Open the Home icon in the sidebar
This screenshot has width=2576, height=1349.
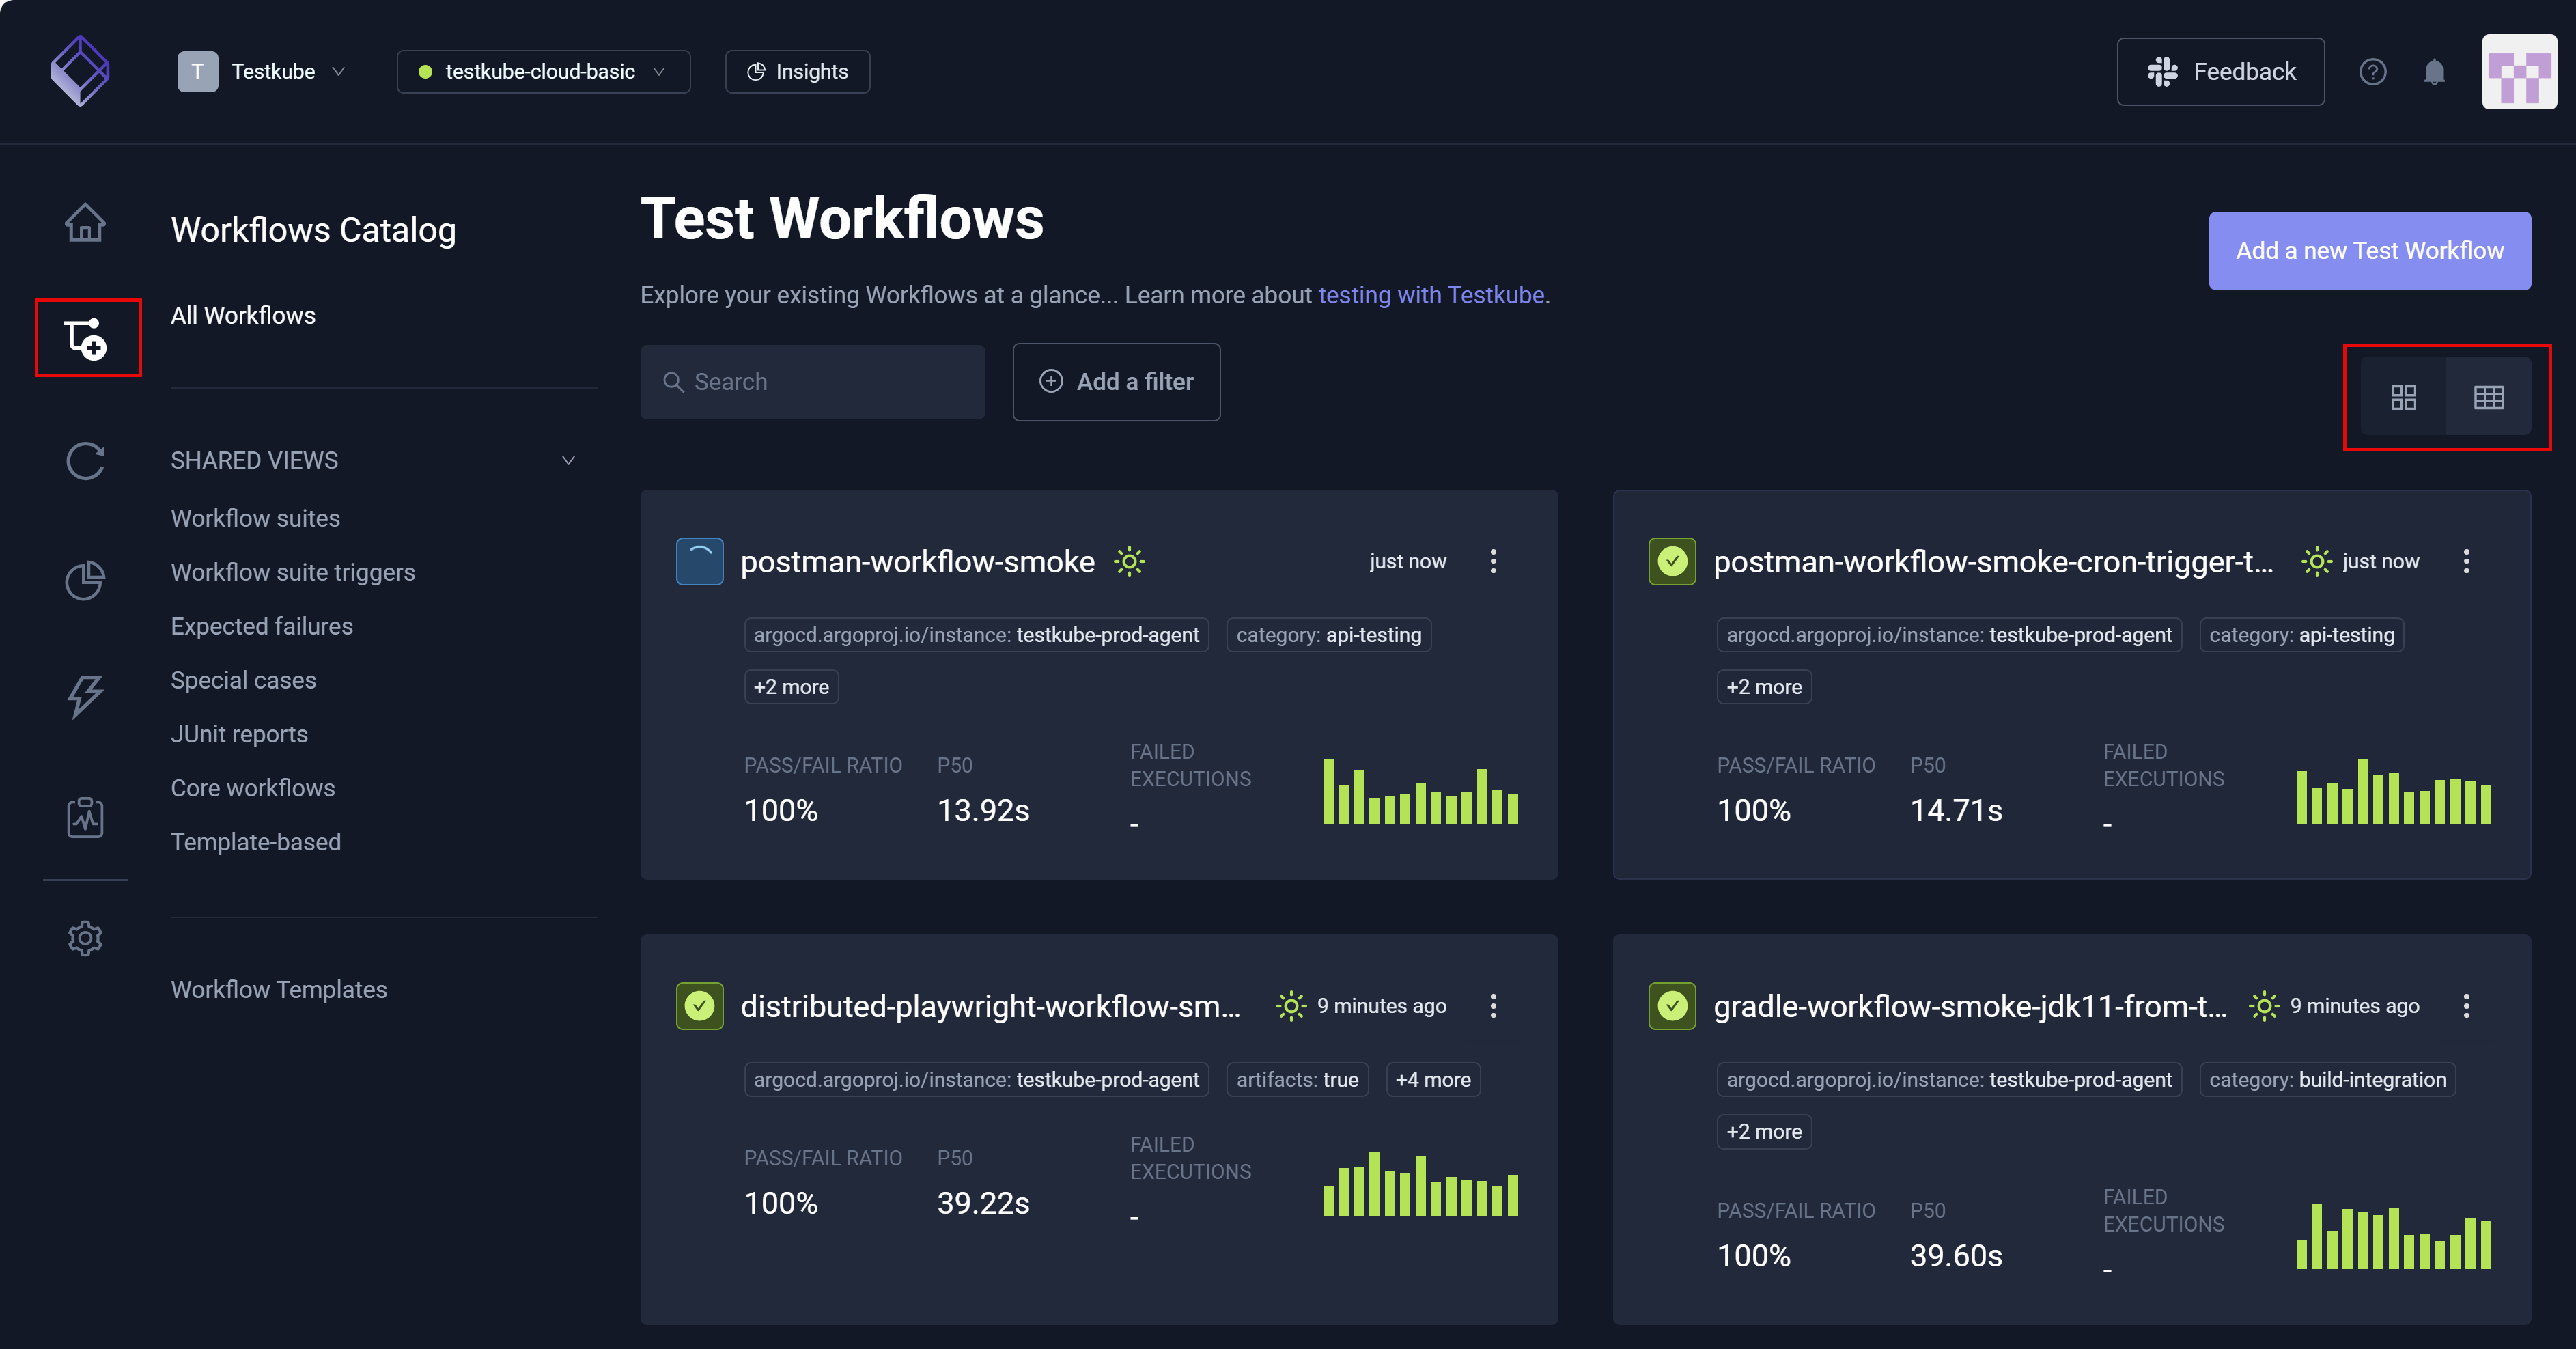pos(86,222)
